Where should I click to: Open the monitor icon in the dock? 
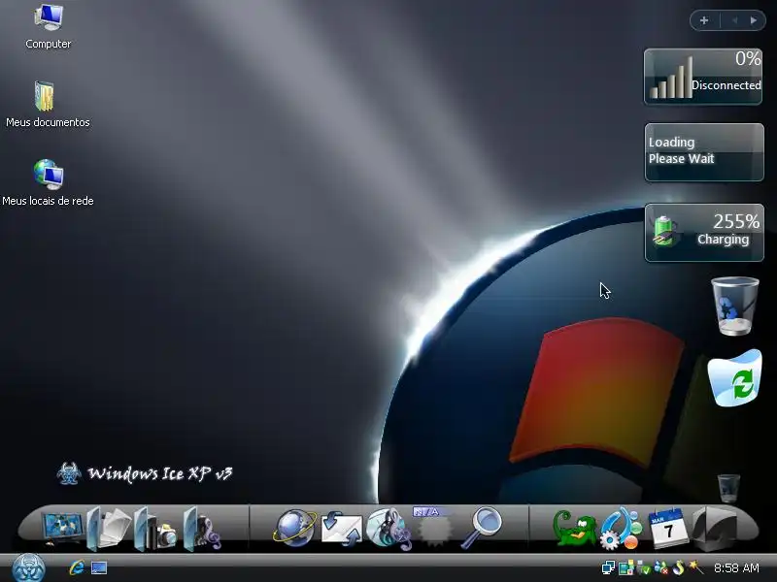coord(62,529)
